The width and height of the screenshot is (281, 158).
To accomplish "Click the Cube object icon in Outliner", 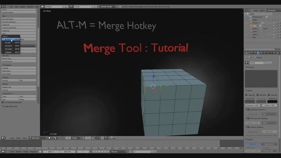I will coord(251,25).
